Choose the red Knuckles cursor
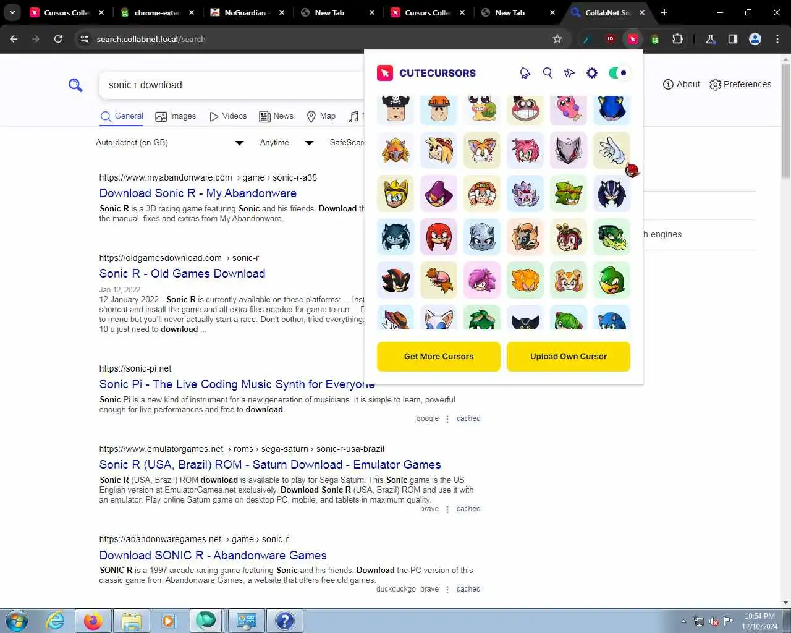The height and width of the screenshot is (633, 791). (439, 237)
